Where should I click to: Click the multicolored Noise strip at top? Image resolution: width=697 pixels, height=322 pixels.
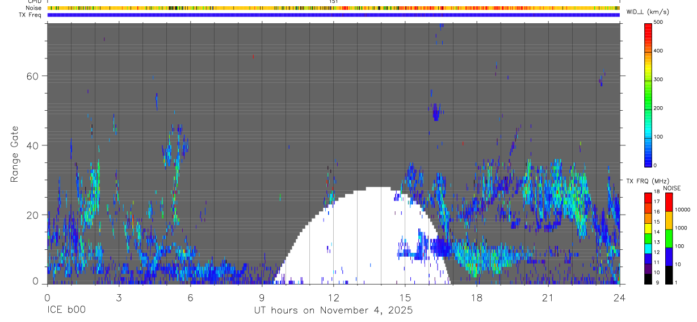333,8
